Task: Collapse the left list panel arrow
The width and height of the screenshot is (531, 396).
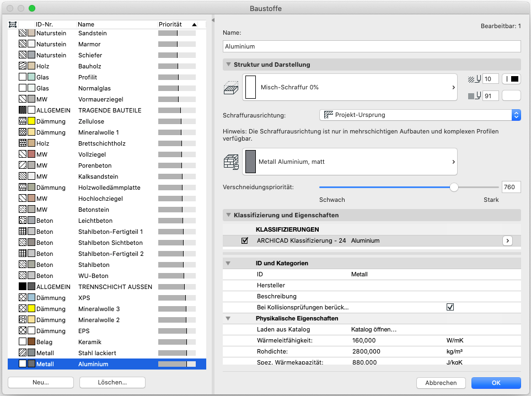Action: coord(213,20)
